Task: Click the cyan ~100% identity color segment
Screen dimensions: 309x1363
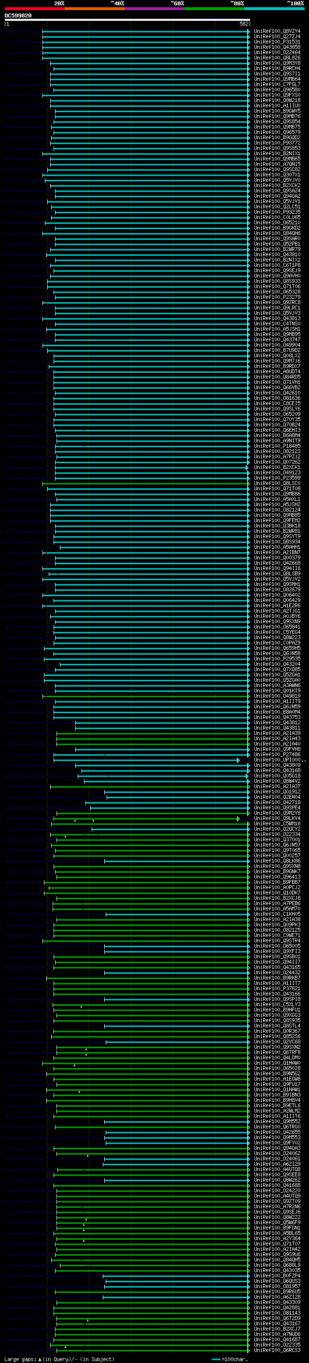Action: pos(274,9)
